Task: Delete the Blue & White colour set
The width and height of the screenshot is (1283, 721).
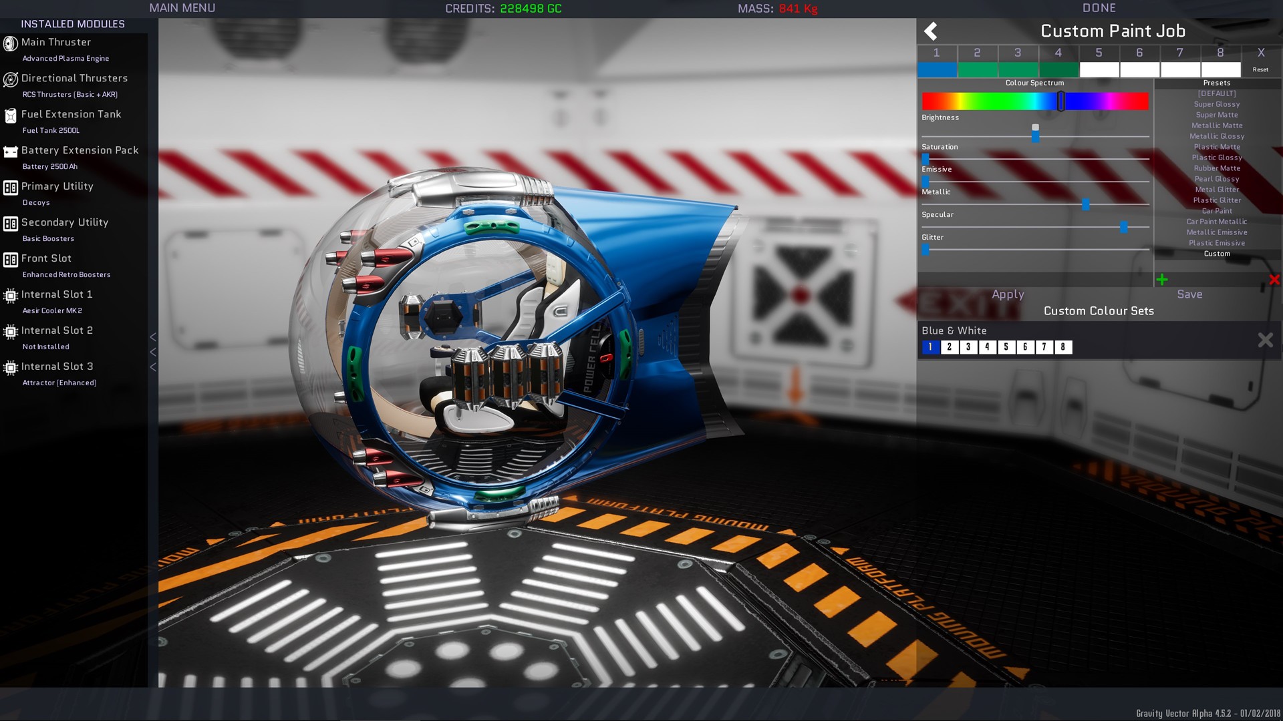Action: (x=1265, y=340)
